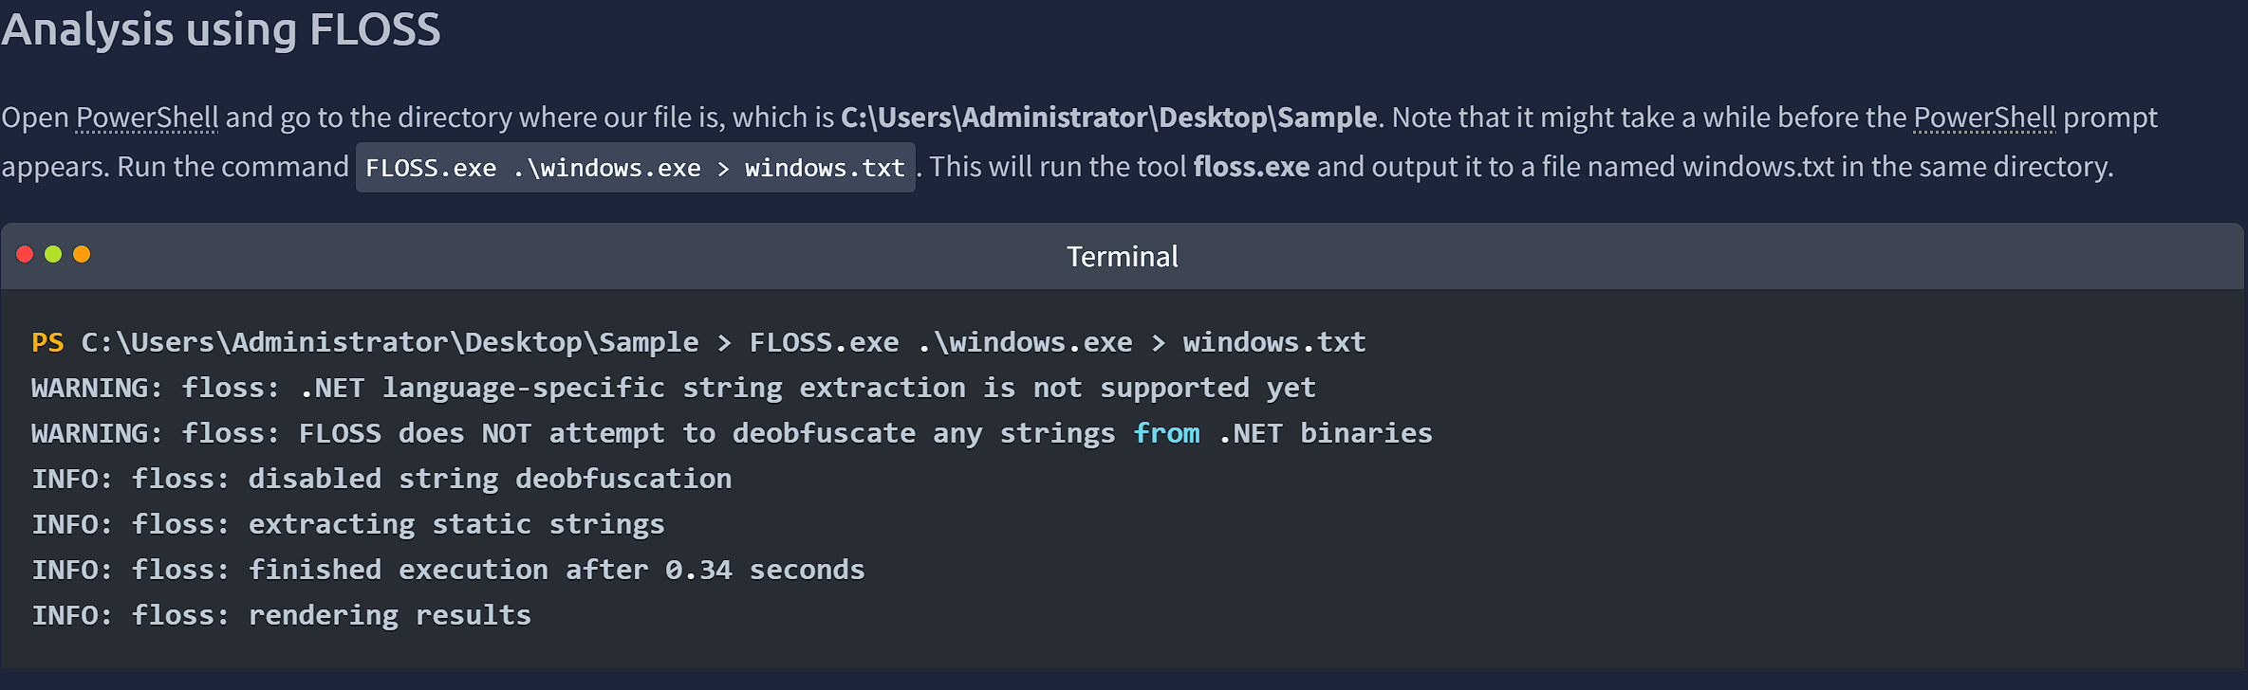Click the orange dot in Terminal header
The height and width of the screenshot is (690, 2248).
(82, 254)
